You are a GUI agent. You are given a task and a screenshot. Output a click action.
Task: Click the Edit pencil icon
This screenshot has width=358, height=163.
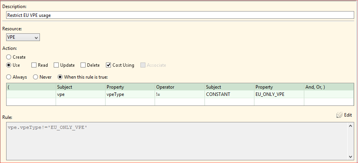(x=339, y=115)
